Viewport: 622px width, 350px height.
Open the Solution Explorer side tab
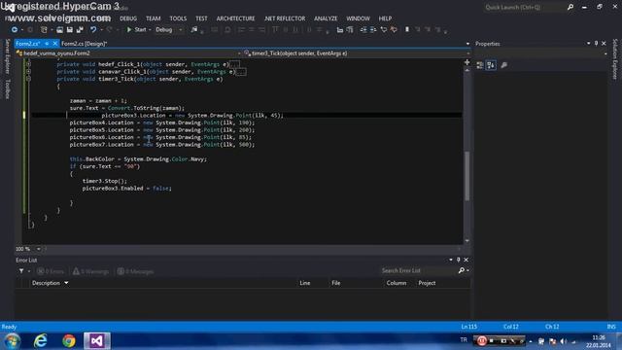pyautogui.click(x=615, y=58)
